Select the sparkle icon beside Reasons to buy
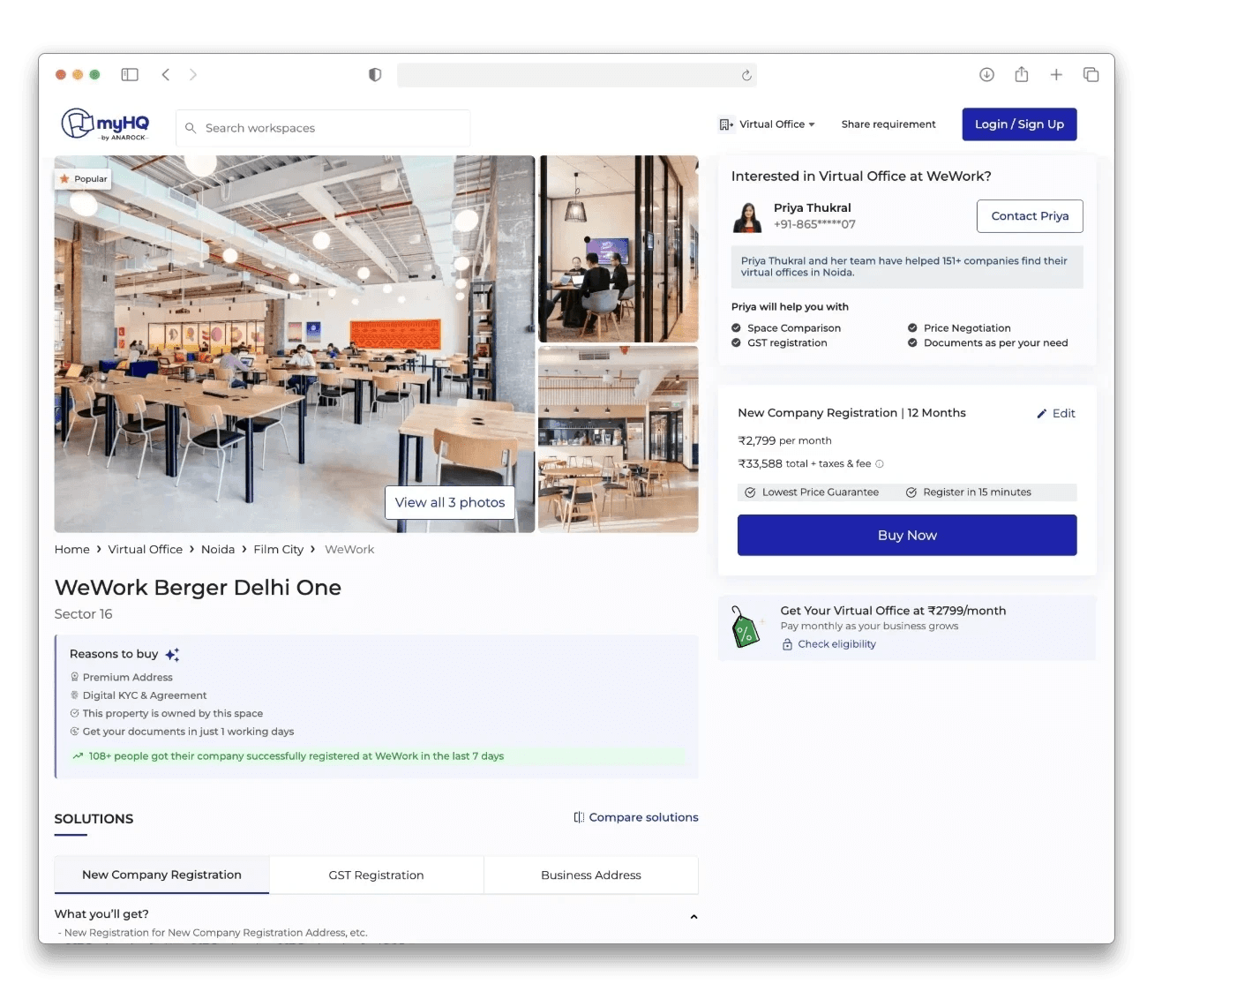Screen dimensions: 1252x999 coord(172,655)
